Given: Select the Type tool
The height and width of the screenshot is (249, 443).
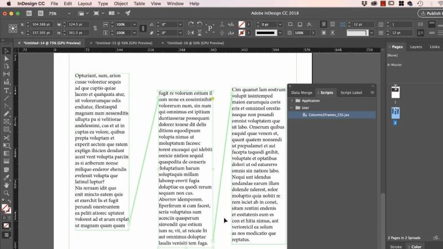Looking at the screenshot, I should tap(6, 90).
